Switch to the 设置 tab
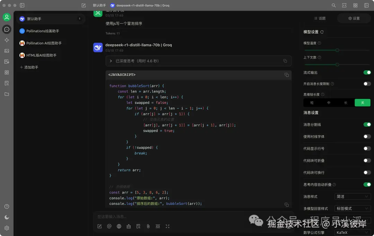 click(354, 18)
